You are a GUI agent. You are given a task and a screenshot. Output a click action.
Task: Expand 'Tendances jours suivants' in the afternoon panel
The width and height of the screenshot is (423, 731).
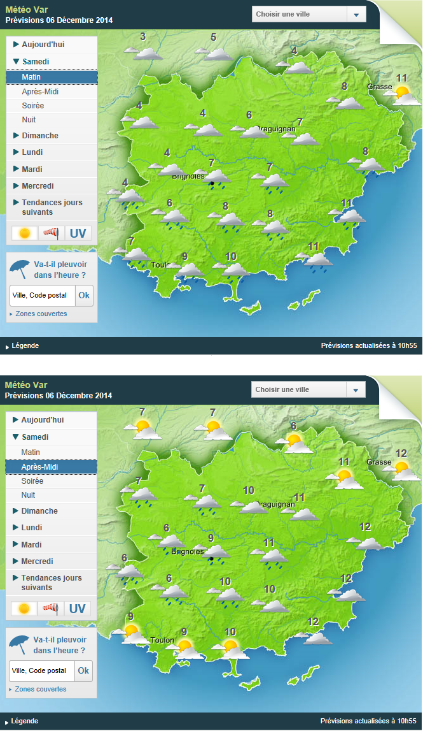click(51, 583)
